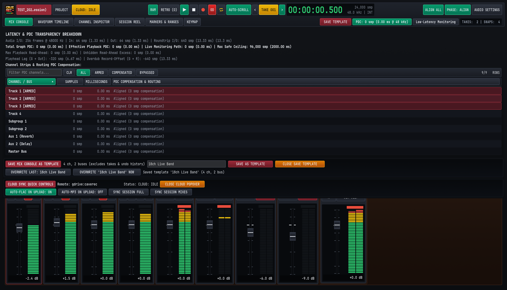Go to next take with right arrow
Viewport: 507px width, 290px height.
pyautogui.click(x=282, y=10)
